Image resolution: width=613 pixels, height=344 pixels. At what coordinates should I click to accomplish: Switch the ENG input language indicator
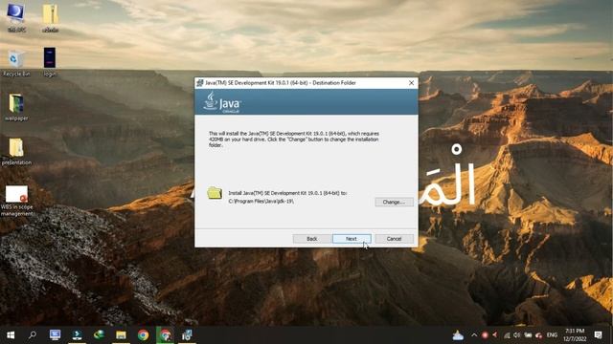tap(552, 335)
